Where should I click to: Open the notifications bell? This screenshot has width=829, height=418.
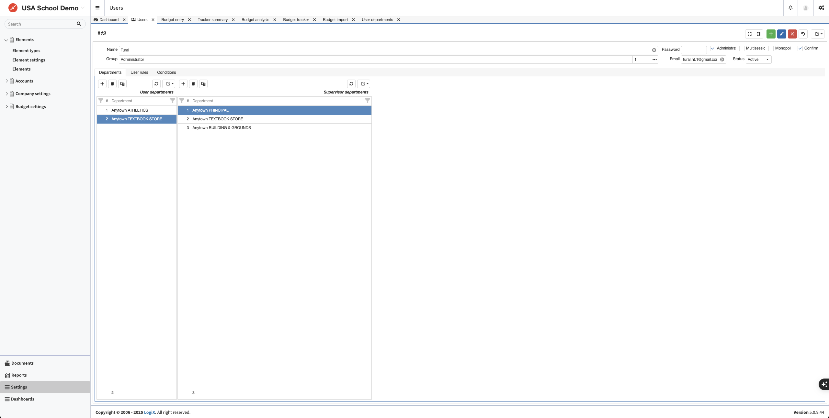(x=790, y=8)
